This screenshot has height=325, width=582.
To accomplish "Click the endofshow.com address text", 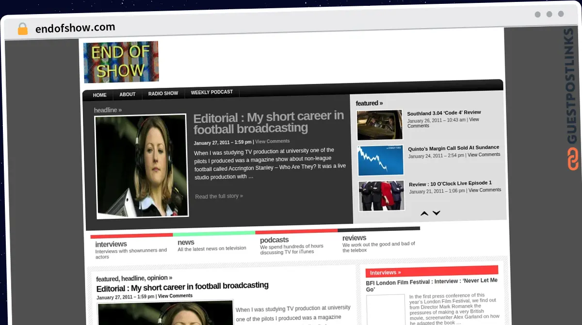I will (x=75, y=28).
